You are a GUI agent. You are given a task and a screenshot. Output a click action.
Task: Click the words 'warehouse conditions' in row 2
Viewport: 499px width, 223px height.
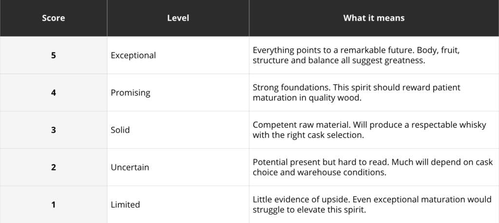coord(342,172)
